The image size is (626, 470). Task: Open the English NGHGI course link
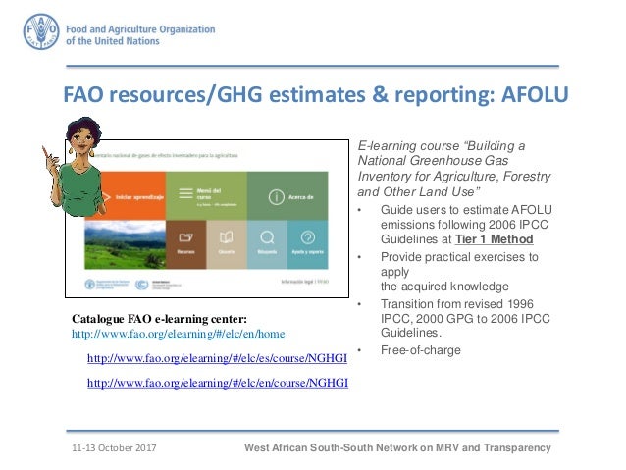pyautogui.click(x=218, y=383)
